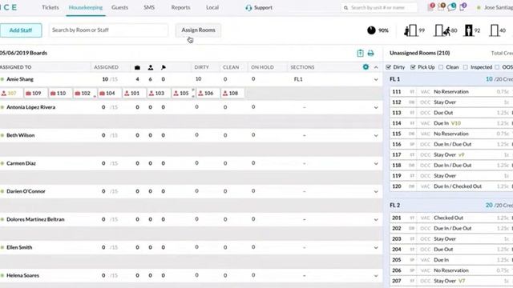Select room 110 chip
This screenshot has width=513, height=288.
coord(61,93)
